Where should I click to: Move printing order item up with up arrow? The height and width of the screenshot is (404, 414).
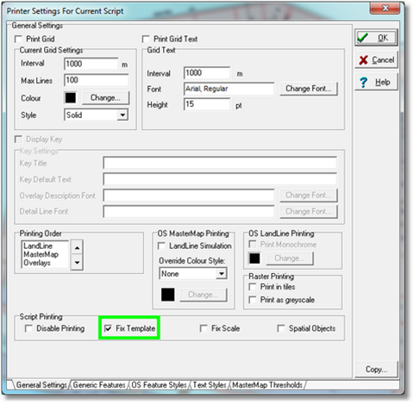coord(77,247)
